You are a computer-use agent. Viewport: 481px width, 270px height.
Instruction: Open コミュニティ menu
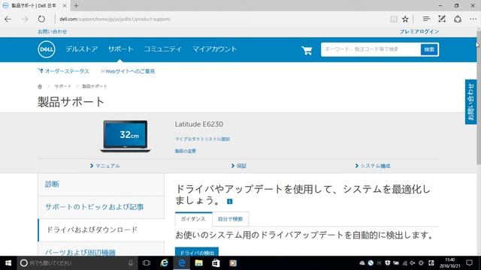point(163,49)
